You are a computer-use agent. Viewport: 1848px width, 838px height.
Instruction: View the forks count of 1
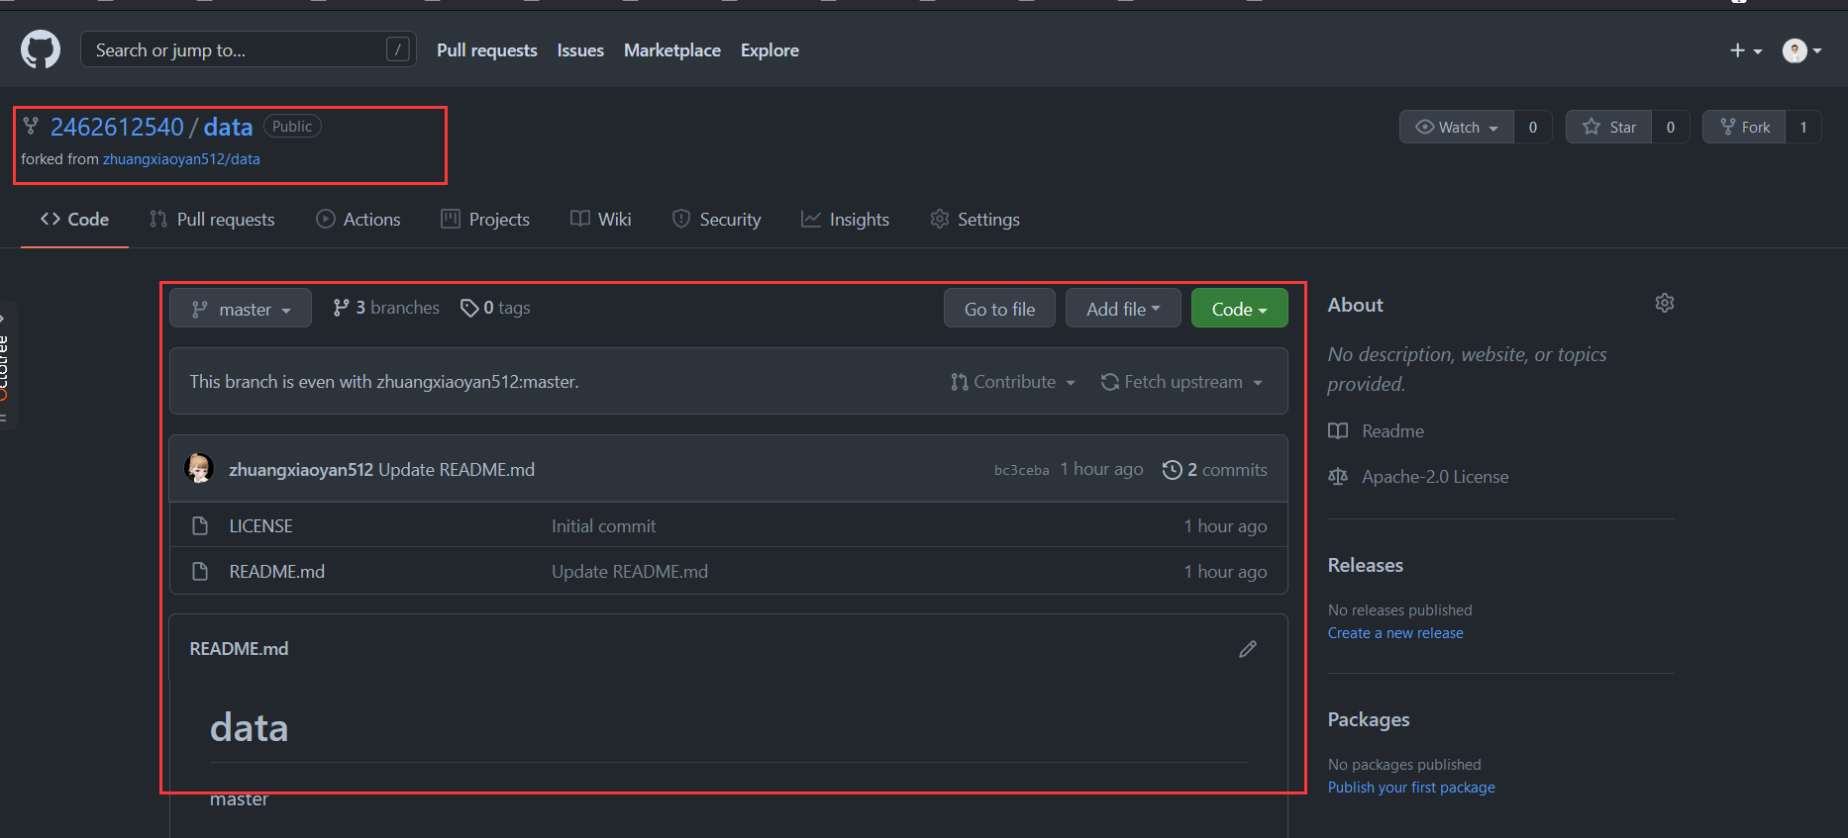point(1803,127)
